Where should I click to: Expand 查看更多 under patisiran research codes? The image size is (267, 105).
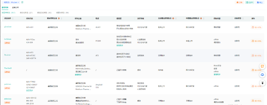[x=30, y=90]
